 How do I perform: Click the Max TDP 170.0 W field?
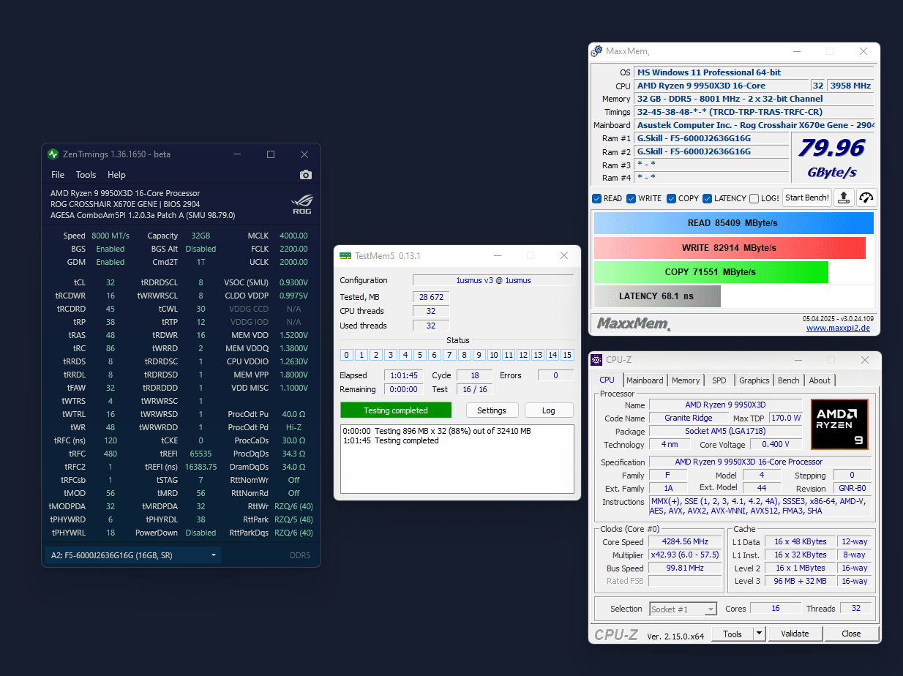coord(786,418)
